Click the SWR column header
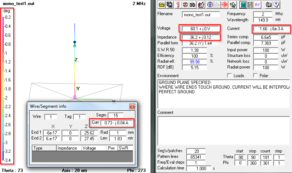Image resolution: width=292 pixels, height=173 pixels. (x=125, y=148)
